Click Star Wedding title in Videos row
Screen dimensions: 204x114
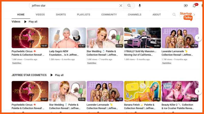[x=102, y=53]
